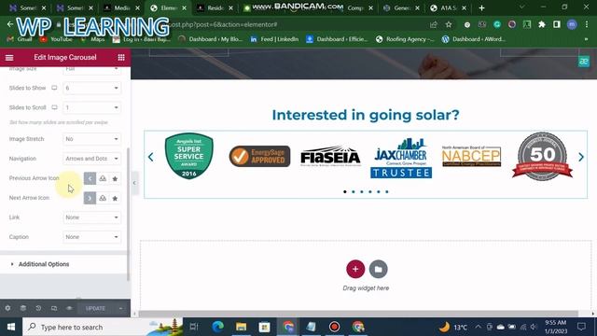Click the Windows taskbar search box

(103, 327)
